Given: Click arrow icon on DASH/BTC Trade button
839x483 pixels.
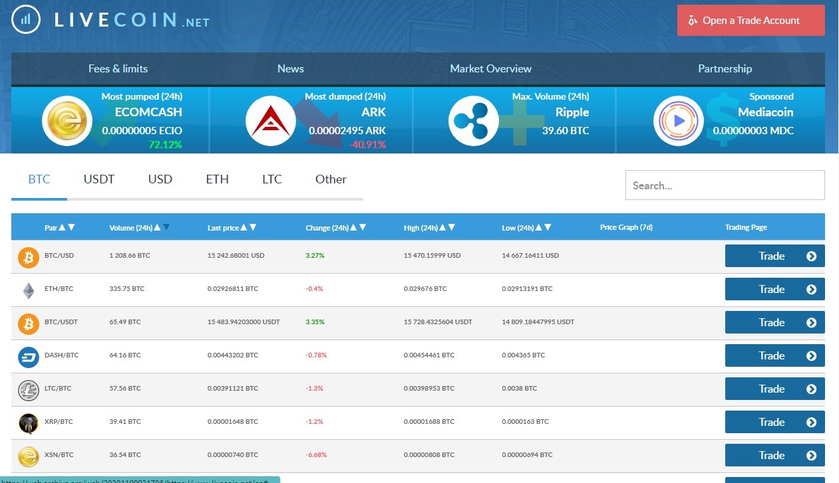Looking at the screenshot, I should [x=811, y=355].
